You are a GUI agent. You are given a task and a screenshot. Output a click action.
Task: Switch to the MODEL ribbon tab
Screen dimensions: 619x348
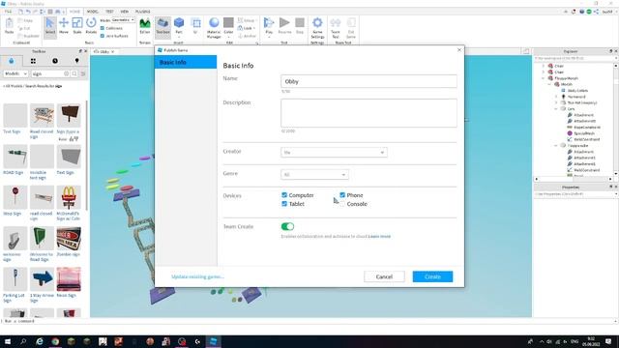coord(92,12)
